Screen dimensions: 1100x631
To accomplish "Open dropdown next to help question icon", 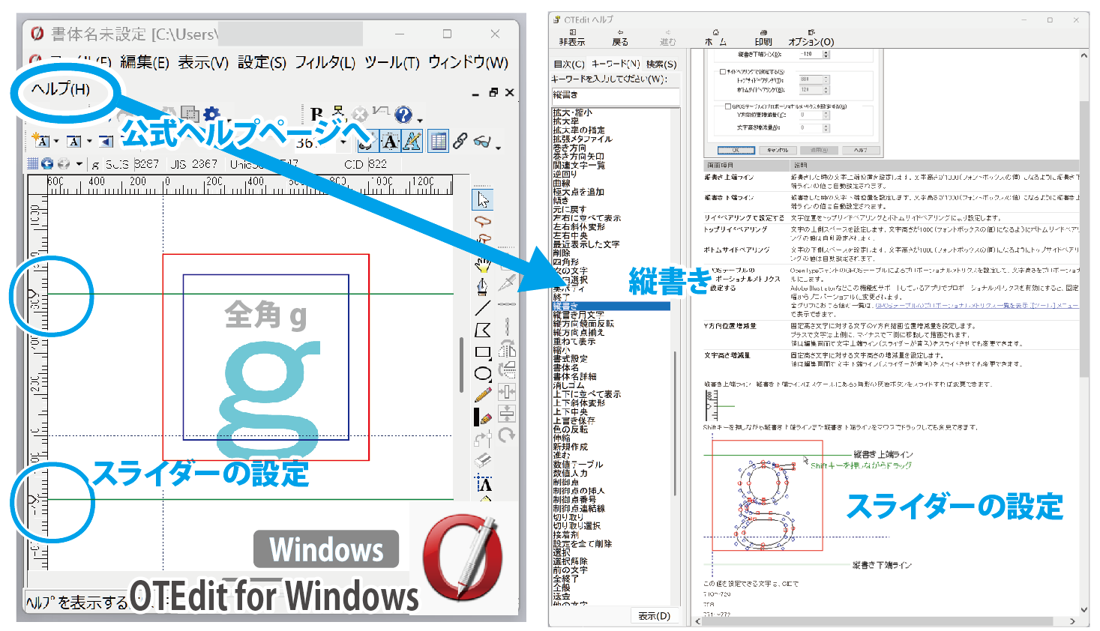I will click(x=419, y=119).
